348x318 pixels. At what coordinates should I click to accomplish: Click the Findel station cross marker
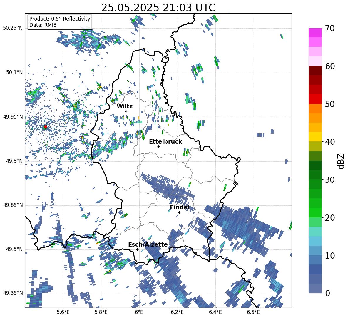point(179,212)
